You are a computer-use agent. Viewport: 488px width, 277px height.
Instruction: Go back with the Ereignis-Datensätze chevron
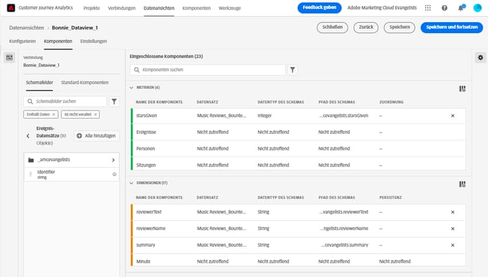click(x=28, y=136)
